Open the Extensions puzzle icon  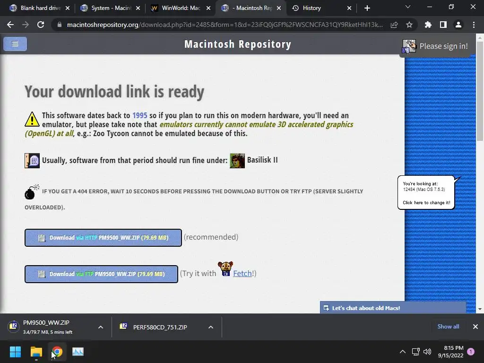[x=428, y=25]
